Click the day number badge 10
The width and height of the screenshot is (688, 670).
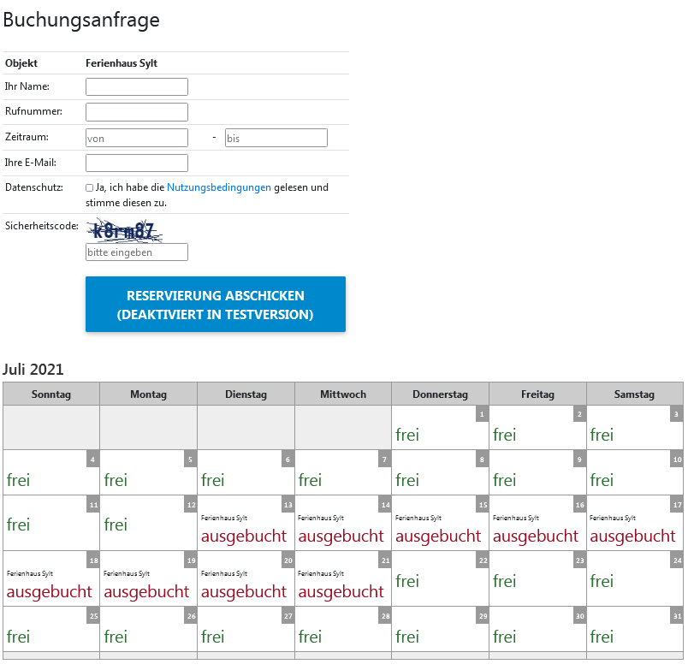[x=676, y=460]
